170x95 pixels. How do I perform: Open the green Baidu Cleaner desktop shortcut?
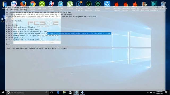coord(42,4)
